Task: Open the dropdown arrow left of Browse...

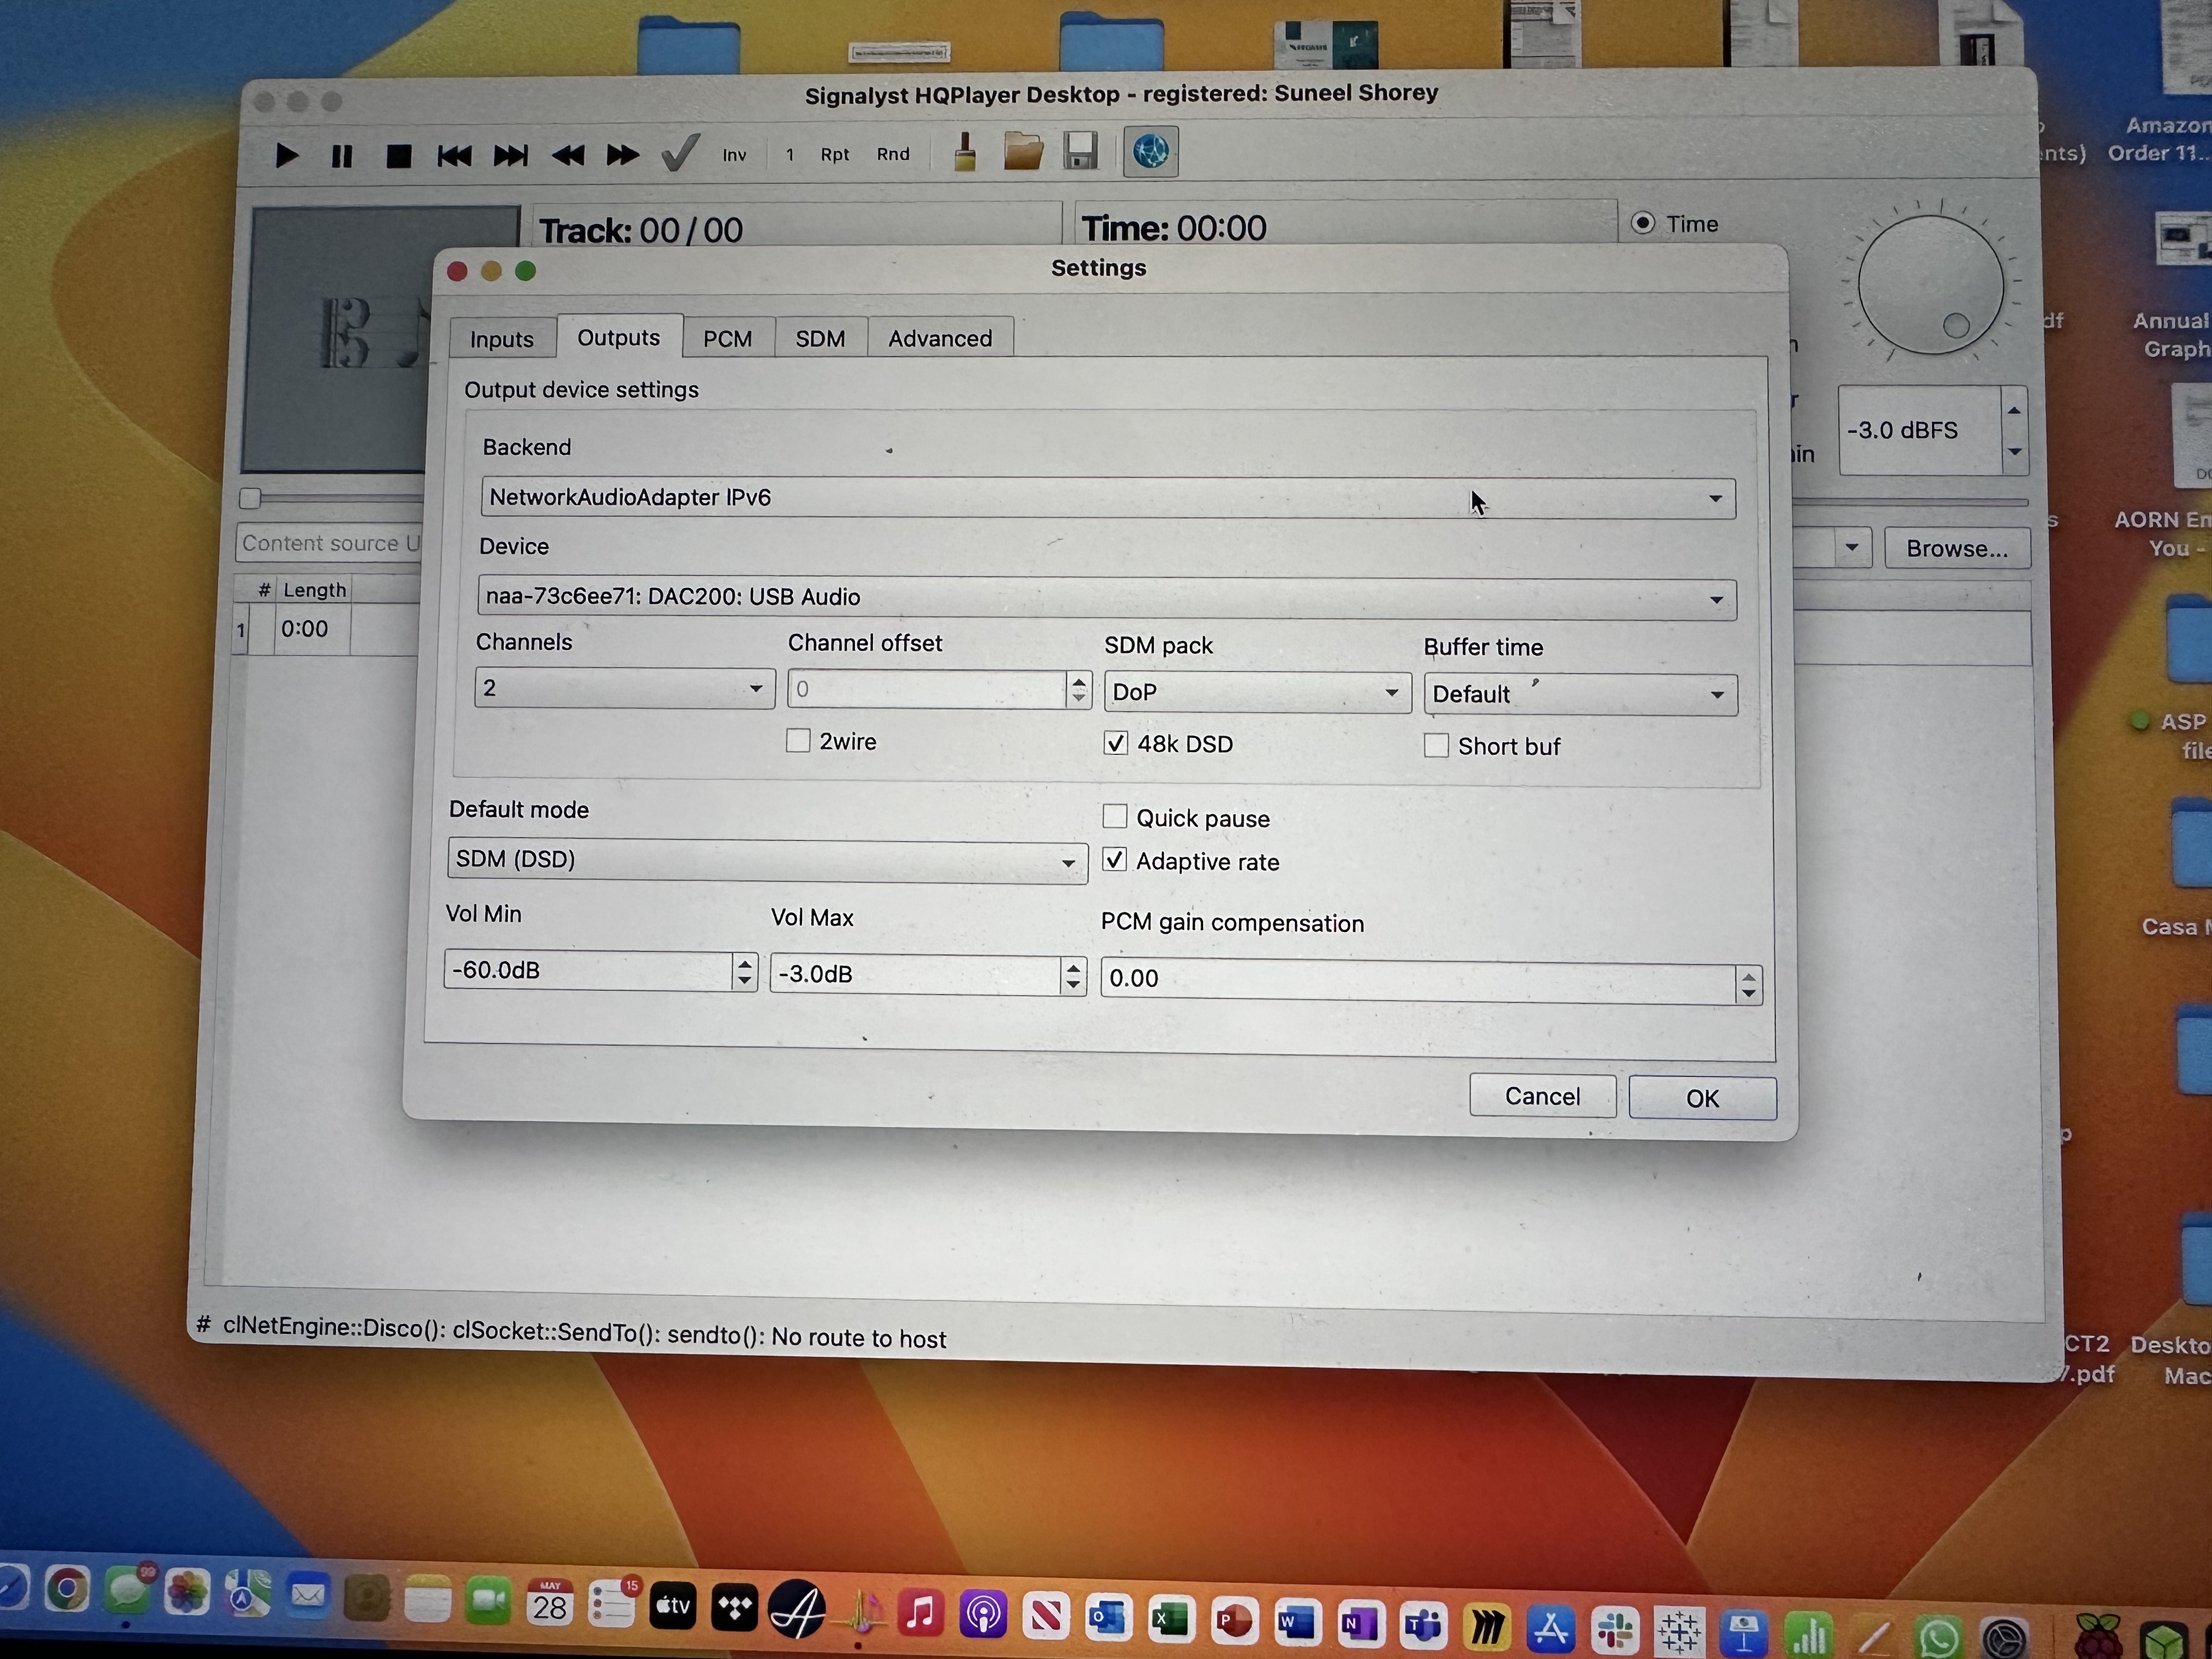Action: (1851, 547)
